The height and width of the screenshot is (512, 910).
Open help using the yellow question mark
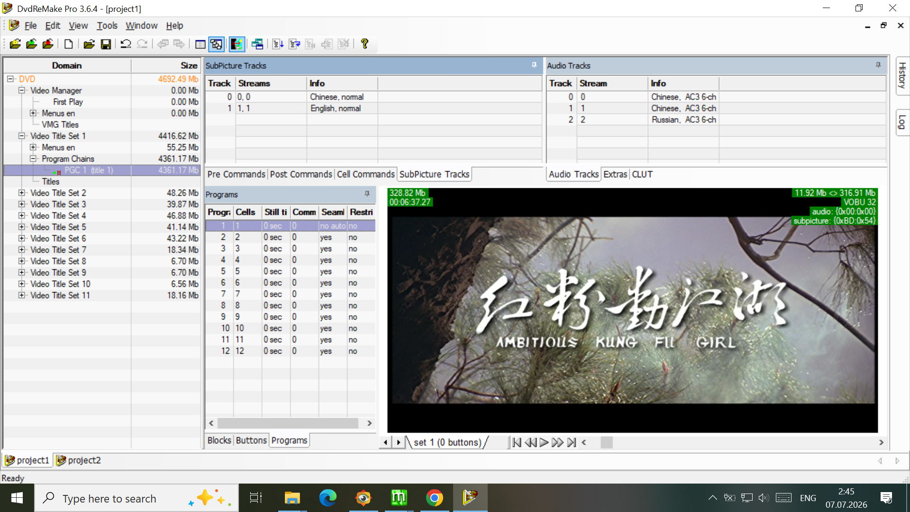(364, 44)
